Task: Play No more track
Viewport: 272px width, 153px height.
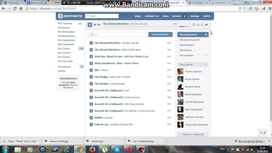Action: 91,104
